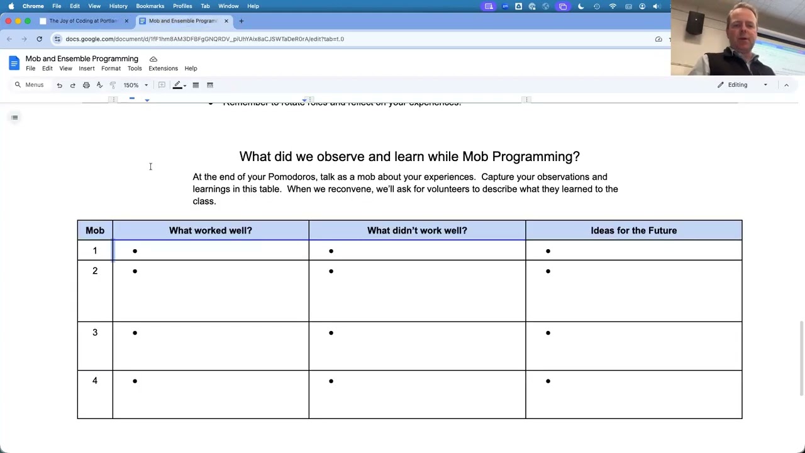View site information icon in address bar
This screenshot has width=805, height=453.
click(57, 39)
